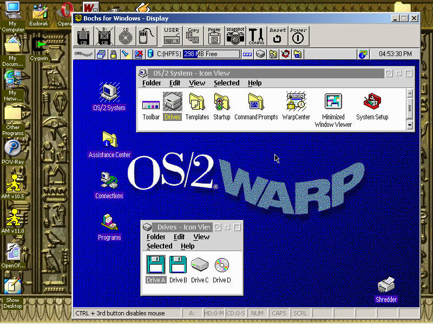Select the Toolbar icon in OS/2 System
This screenshot has height=324, width=433.
click(151, 110)
